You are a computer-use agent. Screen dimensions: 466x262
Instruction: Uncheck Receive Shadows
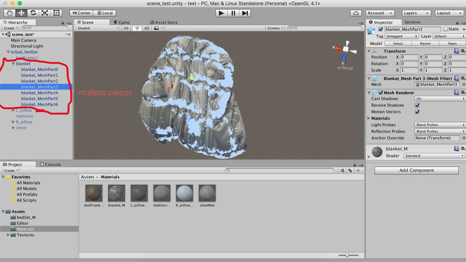(417, 105)
